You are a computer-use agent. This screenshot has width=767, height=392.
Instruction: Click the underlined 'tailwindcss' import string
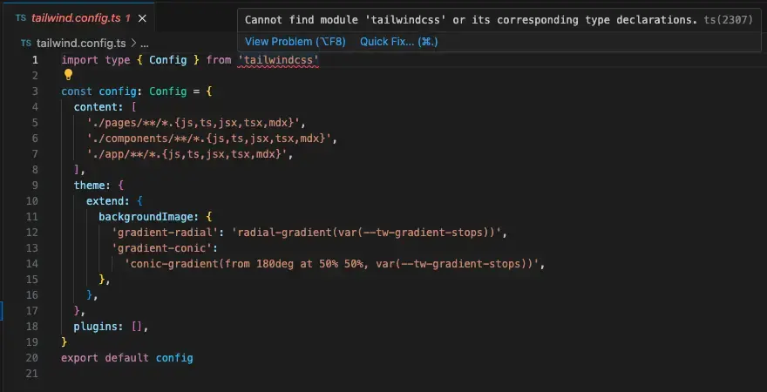click(x=278, y=60)
